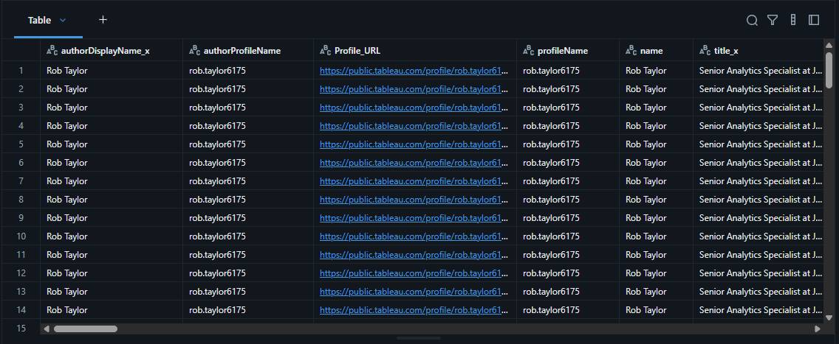
Task: Click rob.taylor6175 in profileName row 7
Action: coord(551,180)
